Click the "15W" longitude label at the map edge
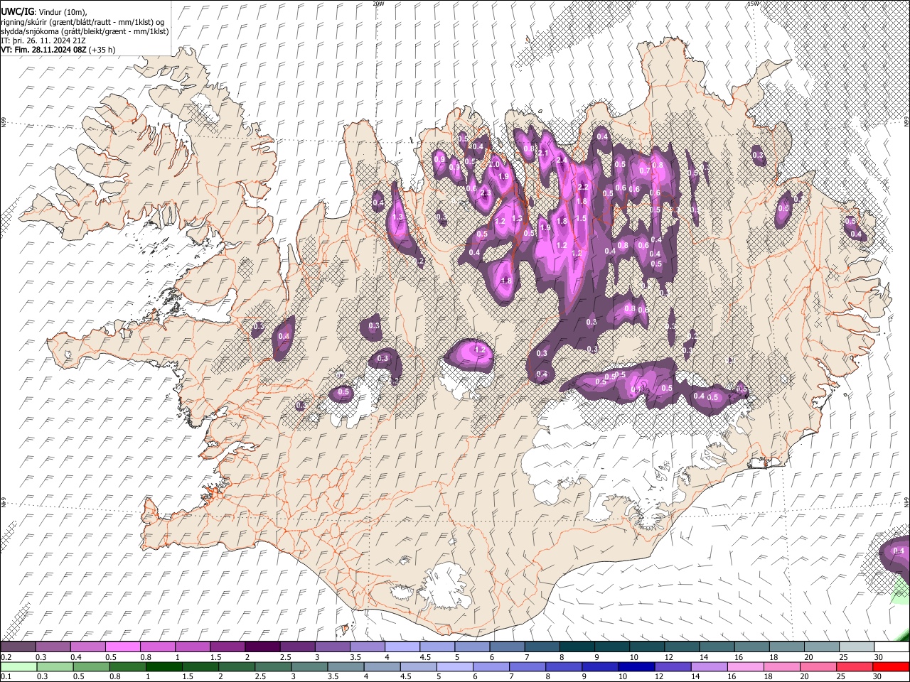The width and height of the screenshot is (910, 682). click(753, 4)
